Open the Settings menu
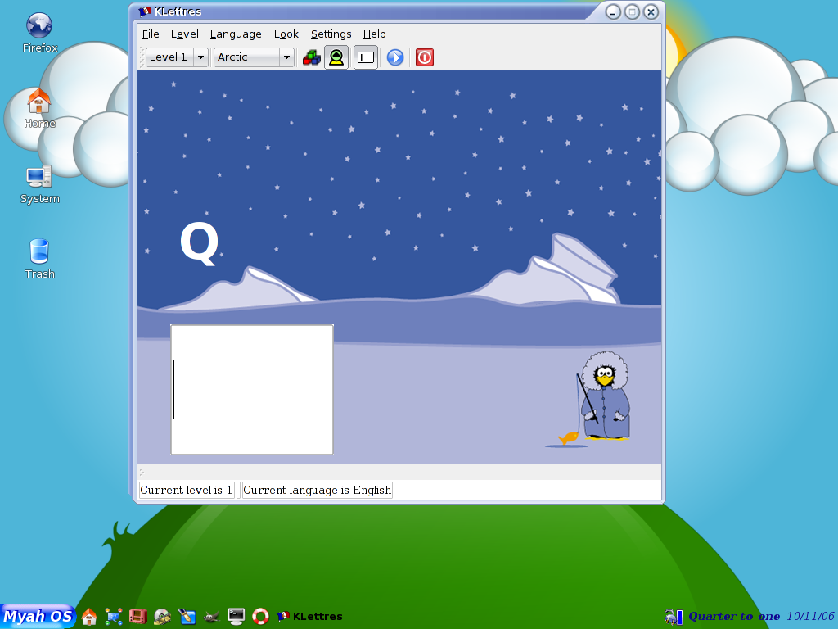Screen dimensions: 838x629 (x=331, y=34)
